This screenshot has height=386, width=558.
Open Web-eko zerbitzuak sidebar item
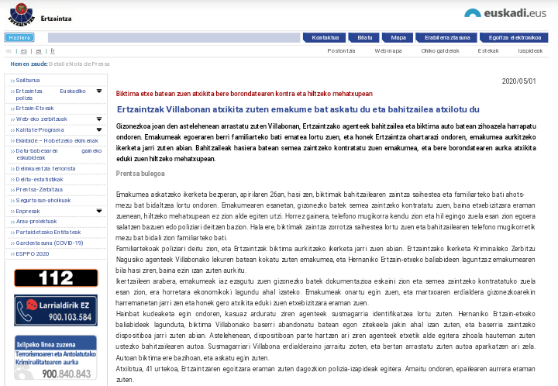[x=41, y=119]
